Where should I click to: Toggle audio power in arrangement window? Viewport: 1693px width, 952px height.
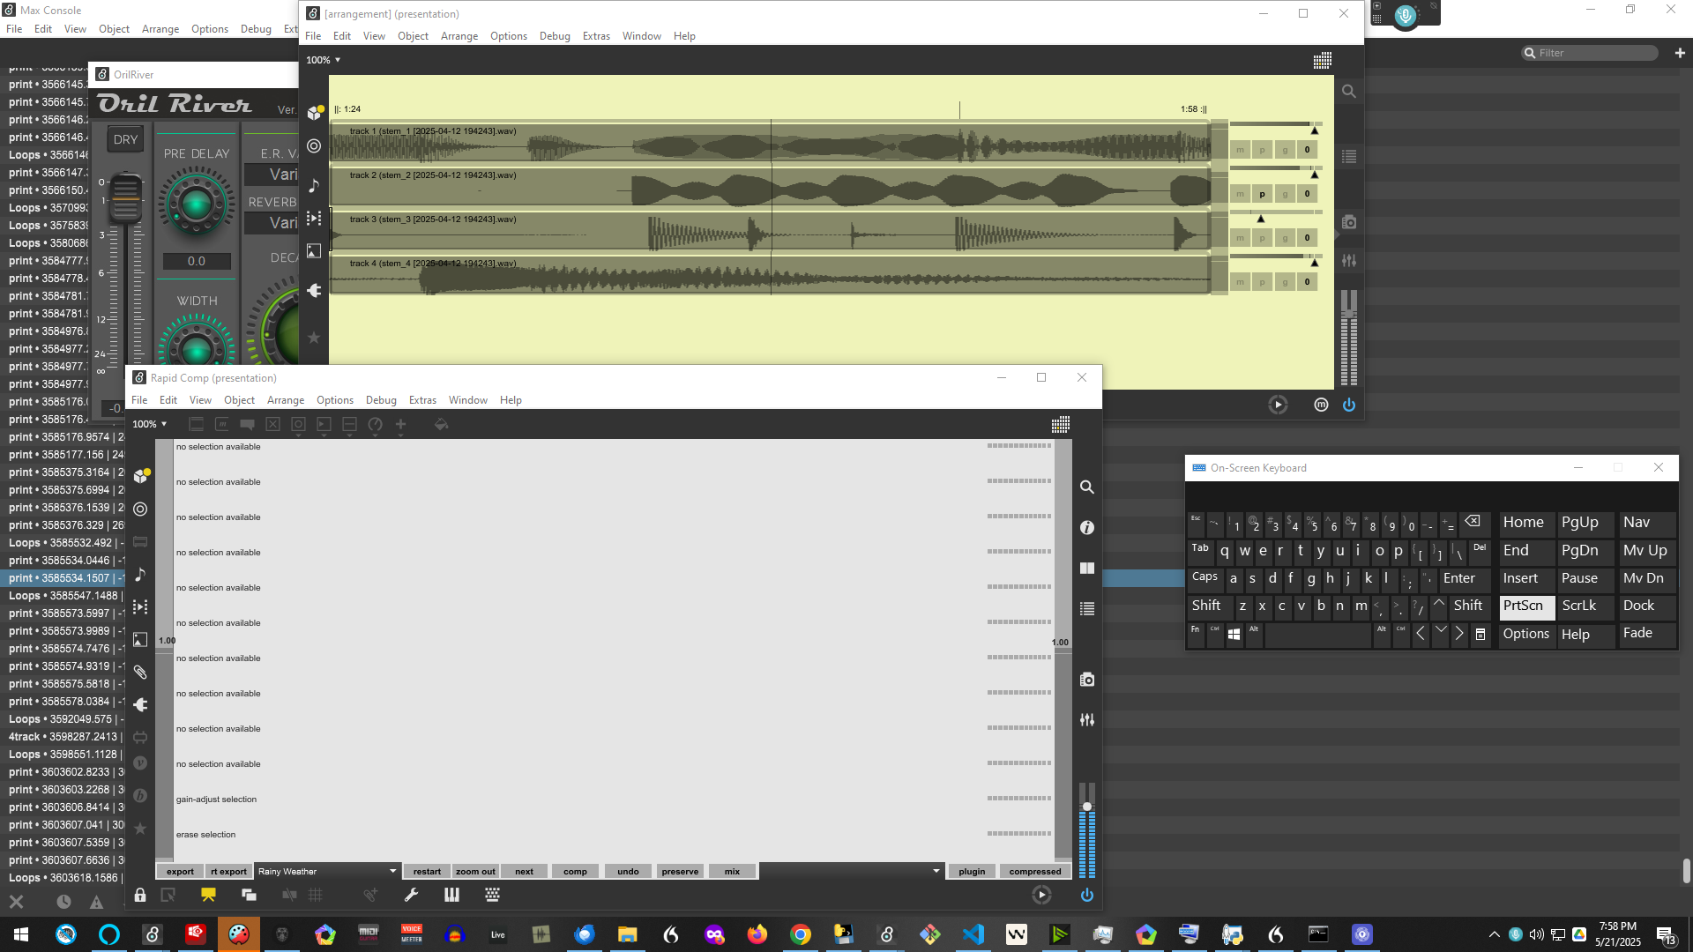click(1349, 405)
